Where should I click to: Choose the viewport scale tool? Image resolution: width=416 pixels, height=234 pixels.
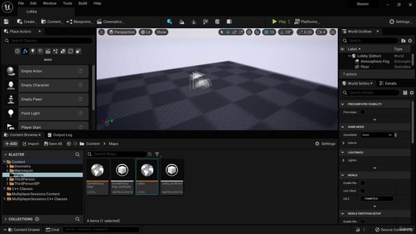[x=241, y=32]
